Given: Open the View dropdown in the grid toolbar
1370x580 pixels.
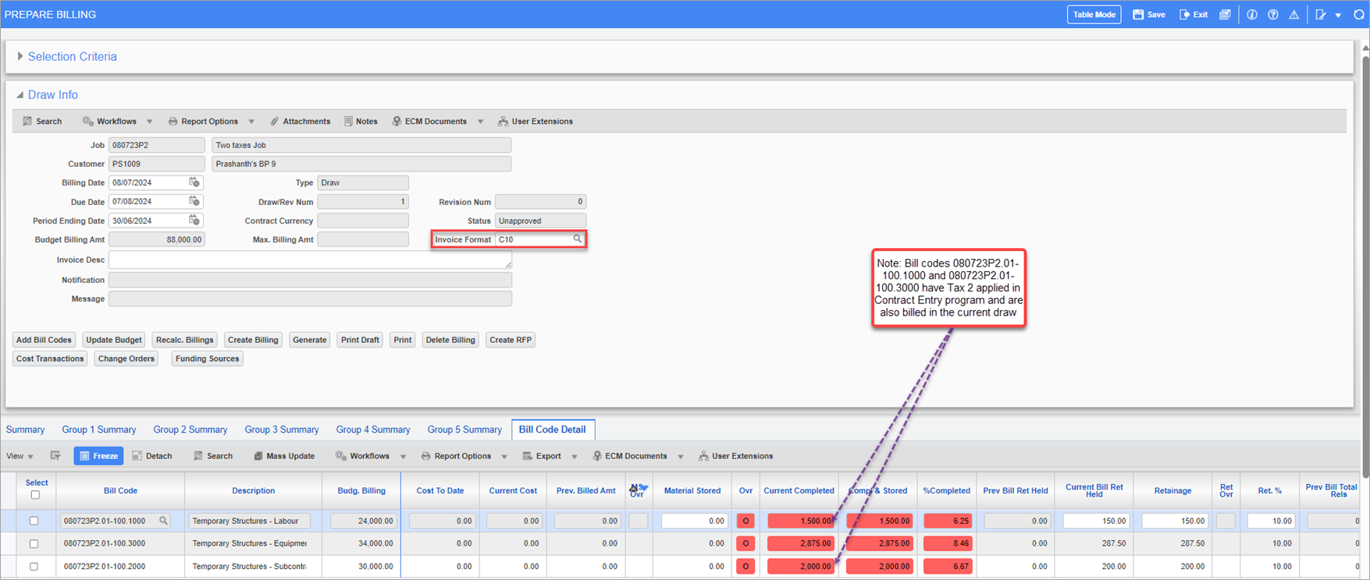Looking at the screenshot, I should 20,456.
